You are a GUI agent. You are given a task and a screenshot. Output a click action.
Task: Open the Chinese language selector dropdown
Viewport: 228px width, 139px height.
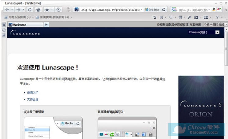tap(217, 32)
